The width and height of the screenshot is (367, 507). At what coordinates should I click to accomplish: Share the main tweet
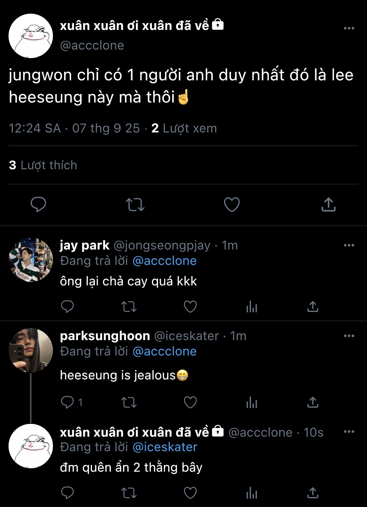point(329,205)
